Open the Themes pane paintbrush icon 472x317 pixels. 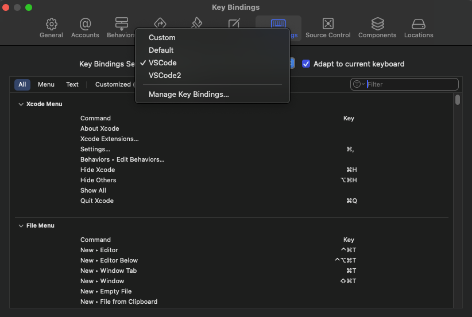pyautogui.click(x=197, y=22)
